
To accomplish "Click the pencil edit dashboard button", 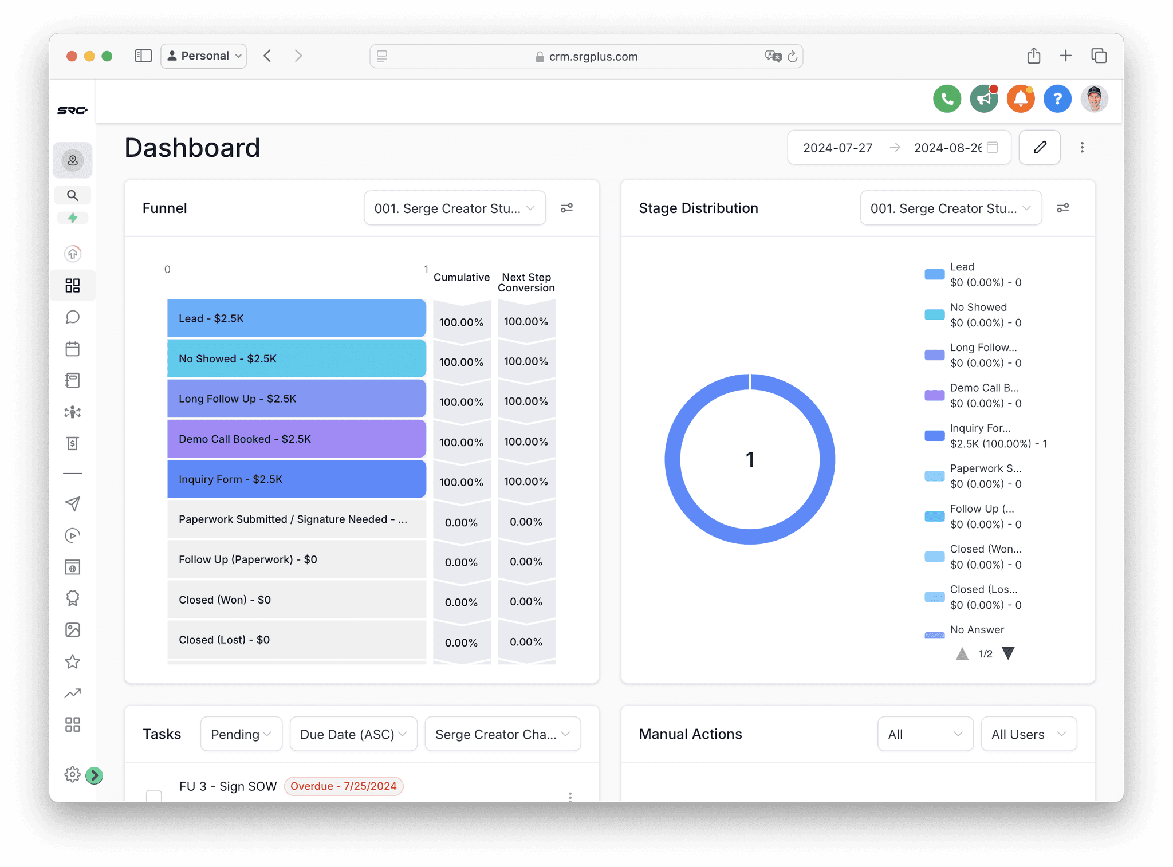I will coord(1039,148).
